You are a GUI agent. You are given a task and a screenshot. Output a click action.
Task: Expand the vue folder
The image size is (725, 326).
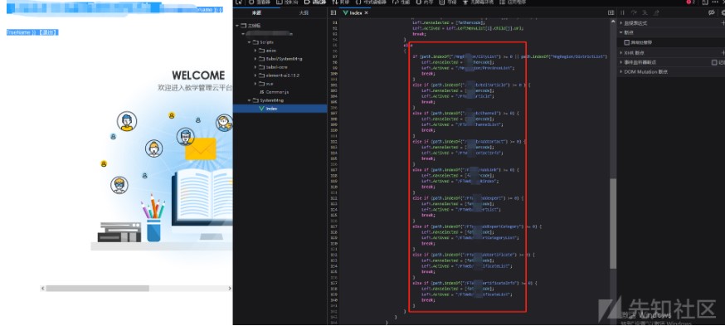[255, 84]
